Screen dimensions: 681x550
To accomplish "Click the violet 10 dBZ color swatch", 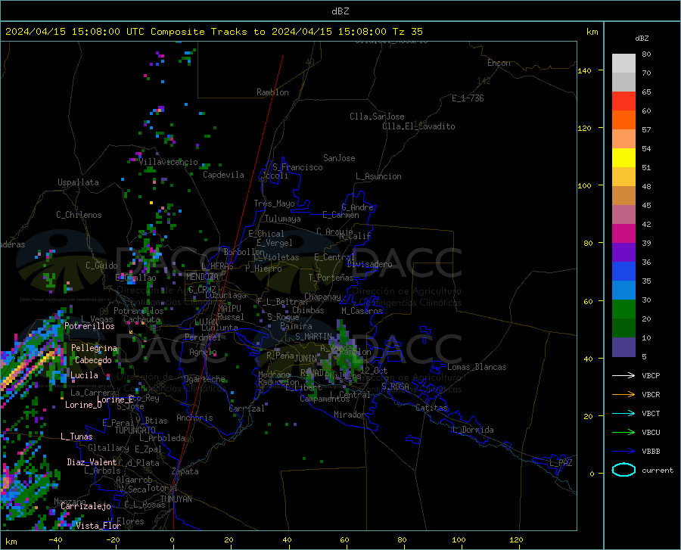I will [623, 347].
